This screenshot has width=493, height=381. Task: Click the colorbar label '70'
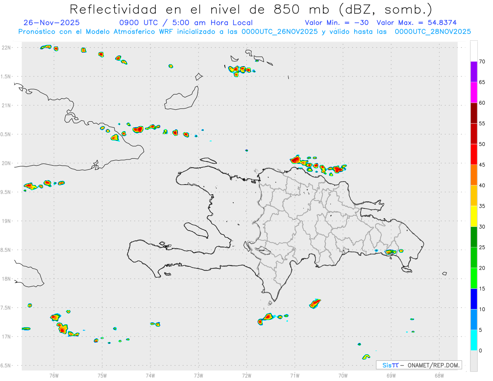click(482, 62)
